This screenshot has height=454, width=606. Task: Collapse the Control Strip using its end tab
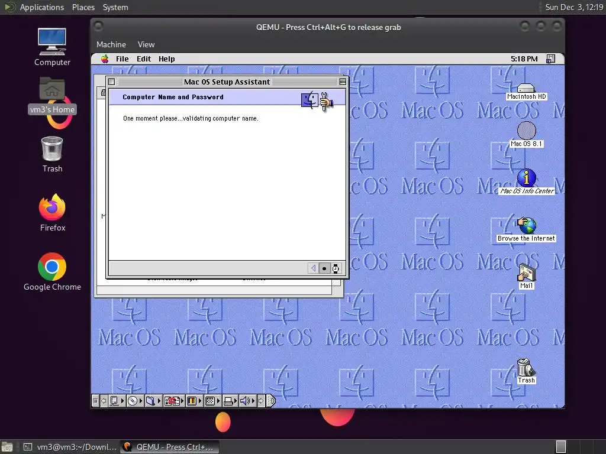click(x=271, y=401)
